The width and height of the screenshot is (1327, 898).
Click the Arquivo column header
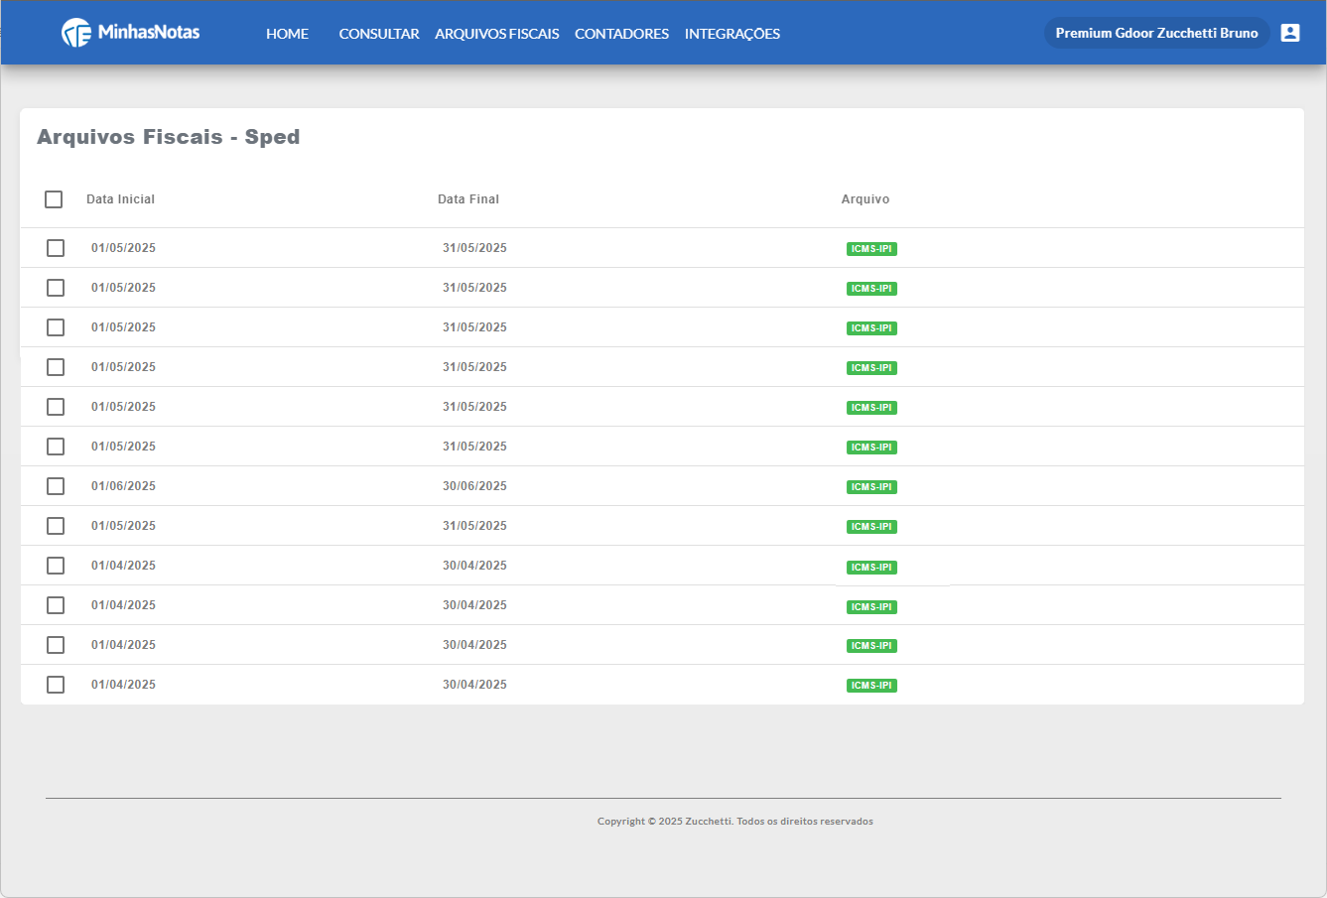pyautogui.click(x=865, y=199)
